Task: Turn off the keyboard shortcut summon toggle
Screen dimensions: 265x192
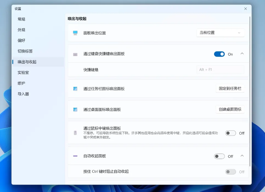Action: click(x=219, y=54)
